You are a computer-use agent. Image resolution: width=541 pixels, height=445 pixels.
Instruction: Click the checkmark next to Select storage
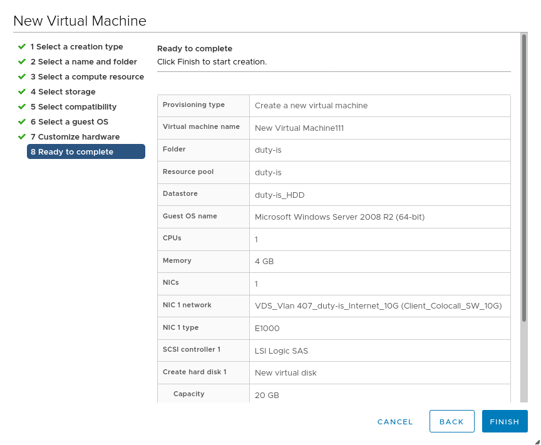22,92
